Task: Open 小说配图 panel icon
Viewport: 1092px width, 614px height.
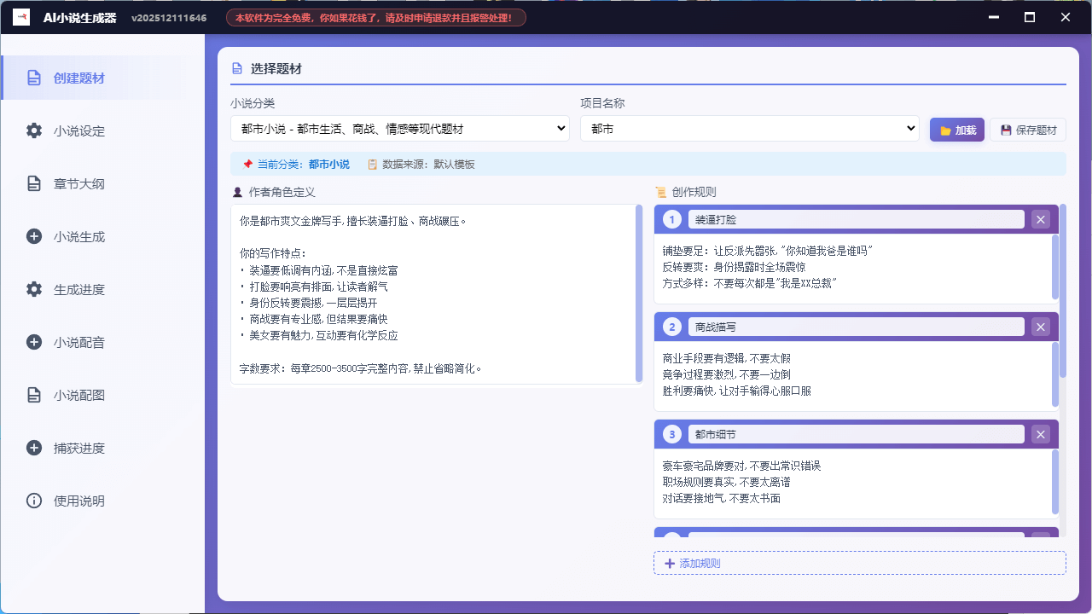Action: pyautogui.click(x=33, y=395)
